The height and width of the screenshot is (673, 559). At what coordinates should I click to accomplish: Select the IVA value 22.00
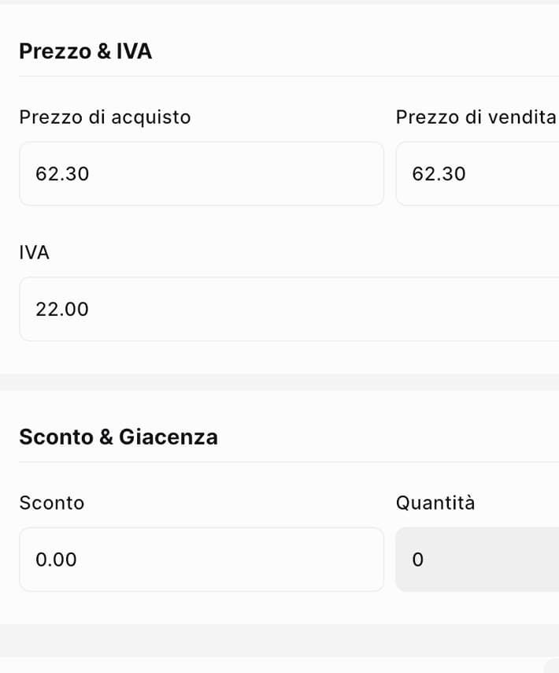click(62, 309)
